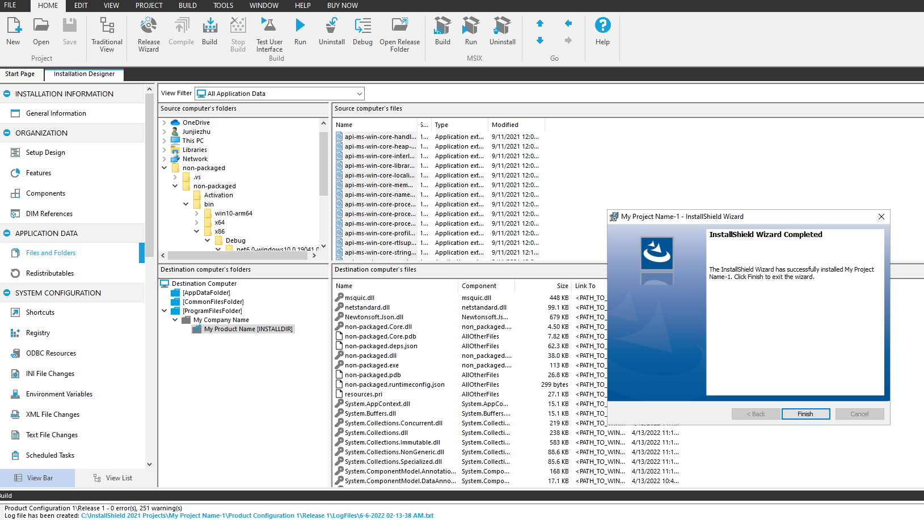Open Registry view
This screenshot has height=520, width=924.
[38, 333]
